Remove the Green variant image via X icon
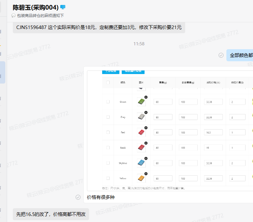This screenshot has width=253, height=222. pyautogui.click(x=146, y=97)
